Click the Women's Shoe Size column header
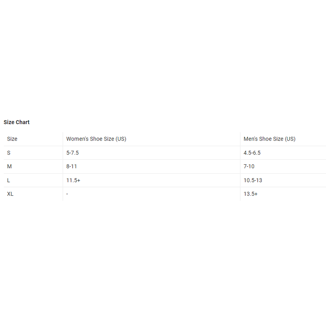 tap(96, 139)
